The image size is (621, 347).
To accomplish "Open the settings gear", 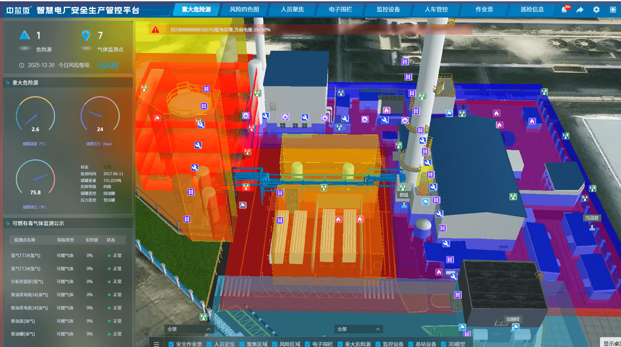I will pyautogui.click(x=596, y=10).
